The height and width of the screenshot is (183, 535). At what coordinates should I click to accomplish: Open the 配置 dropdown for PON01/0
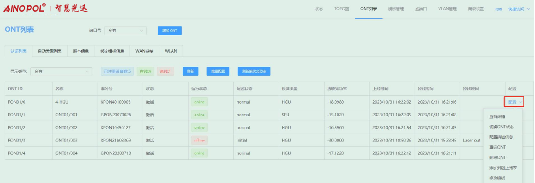pyautogui.click(x=514, y=102)
